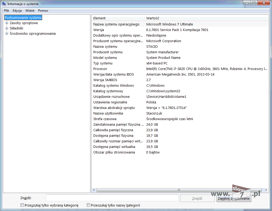The image size is (272, 211).
Task: Click the Microsoft Corporation value
Action: 164,41
